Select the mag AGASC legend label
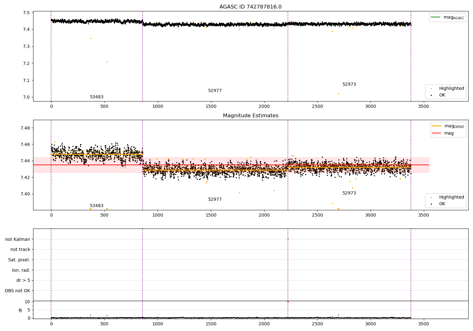The height and width of the screenshot is (331, 473). pos(454,17)
